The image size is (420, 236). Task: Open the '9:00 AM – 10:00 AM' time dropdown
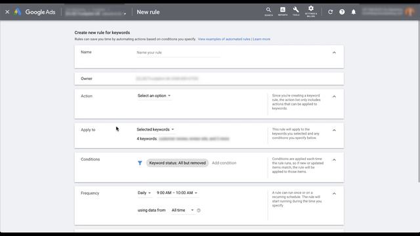[177, 193]
